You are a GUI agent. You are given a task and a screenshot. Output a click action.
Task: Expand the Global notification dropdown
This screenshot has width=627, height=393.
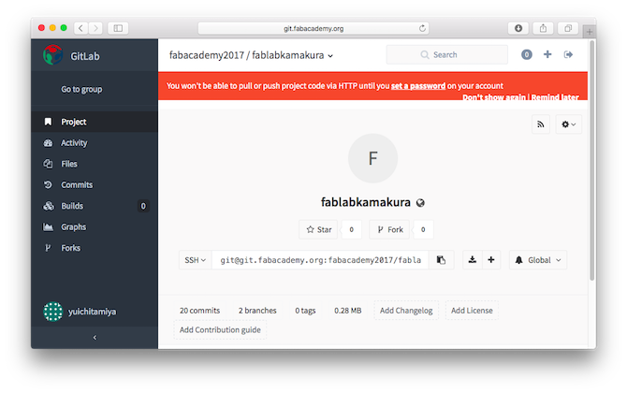538,260
